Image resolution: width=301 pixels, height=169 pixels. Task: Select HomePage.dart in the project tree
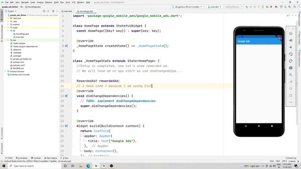pyautogui.click(x=21, y=34)
